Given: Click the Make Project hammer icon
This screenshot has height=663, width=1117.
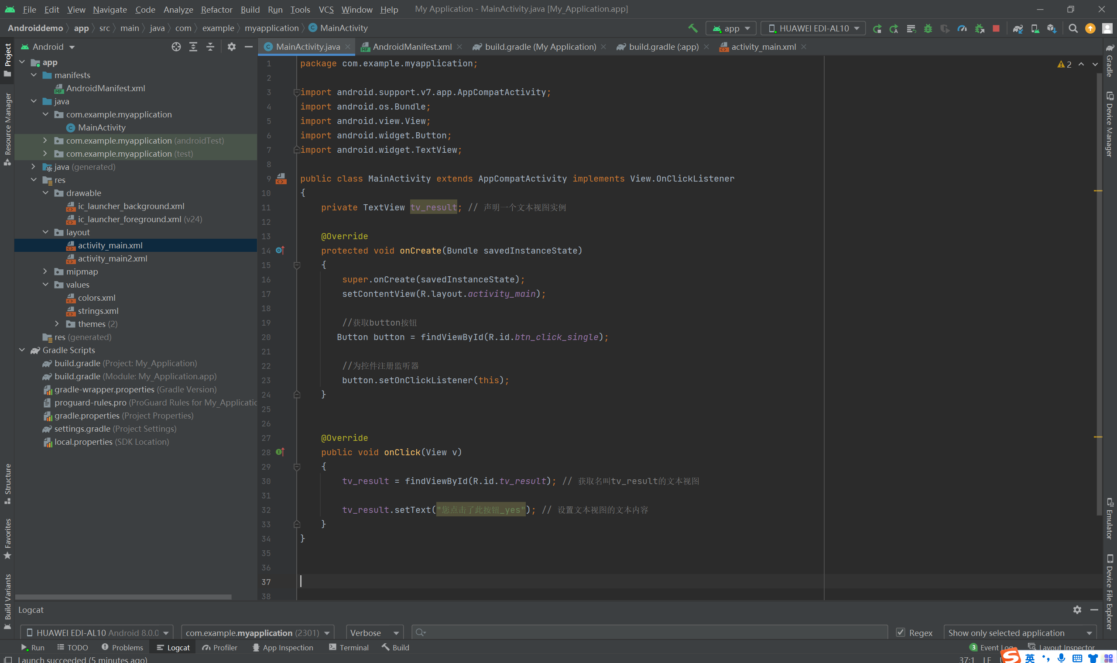Looking at the screenshot, I should [693, 28].
